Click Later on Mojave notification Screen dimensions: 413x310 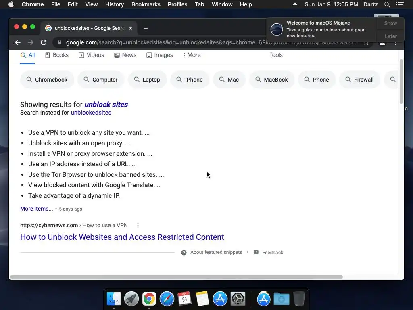(x=390, y=36)
